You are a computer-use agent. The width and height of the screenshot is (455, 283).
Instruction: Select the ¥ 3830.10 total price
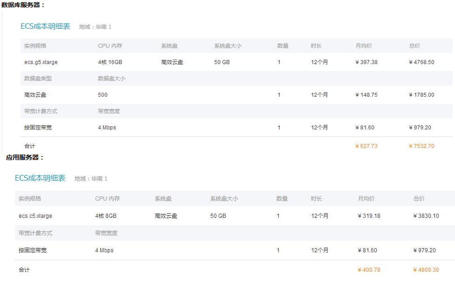coord(426,216)
